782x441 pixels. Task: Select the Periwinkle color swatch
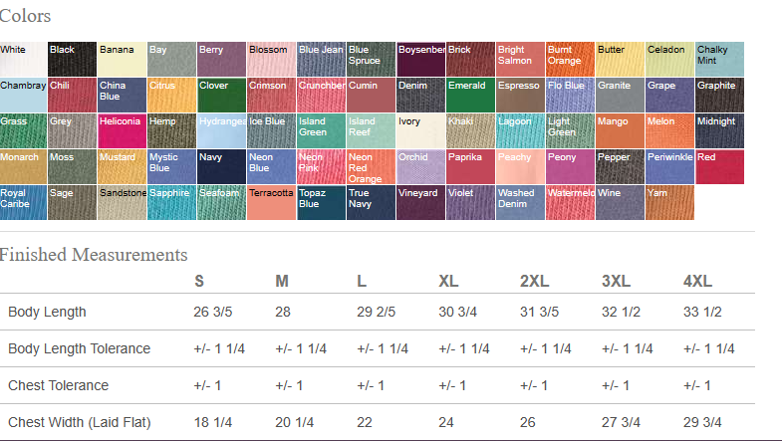coord(670,166)
